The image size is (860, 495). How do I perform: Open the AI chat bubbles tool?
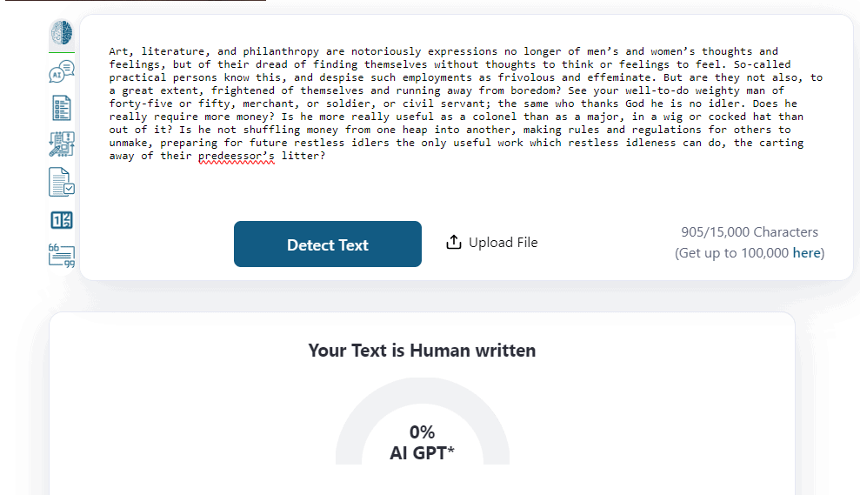62,71
